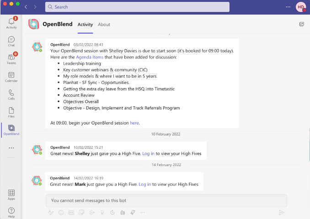The height and width of the screenshot is (219, 310).
Task: Show more apps via sidebar ellipsis
Action: tap(11, 148)
